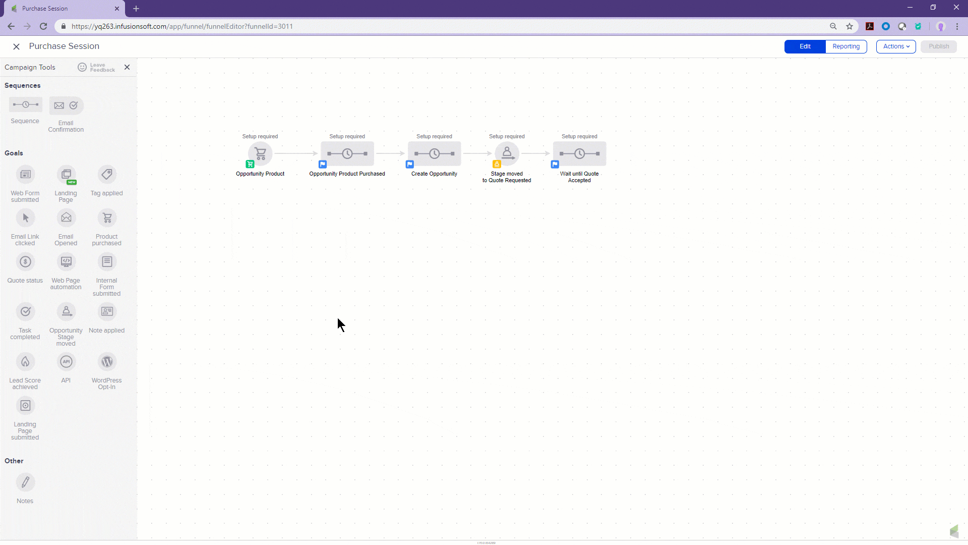Click the browser address bar URL
This screenshot has width=968, height=545.
click(x=181, y=26)
